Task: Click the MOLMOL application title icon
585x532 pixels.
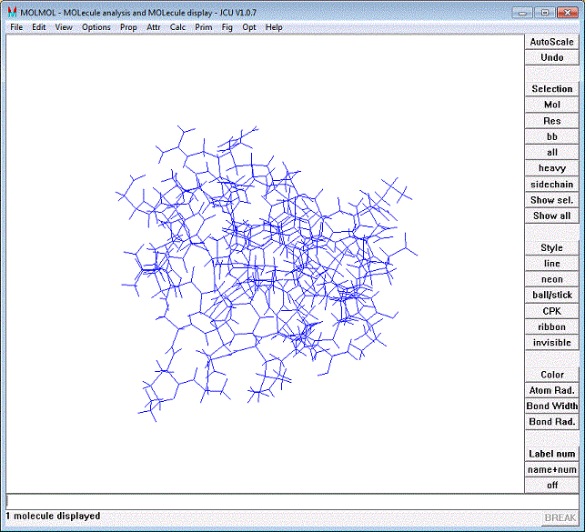Action: 13,13
